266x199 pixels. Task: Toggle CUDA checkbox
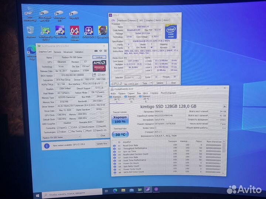70,127
